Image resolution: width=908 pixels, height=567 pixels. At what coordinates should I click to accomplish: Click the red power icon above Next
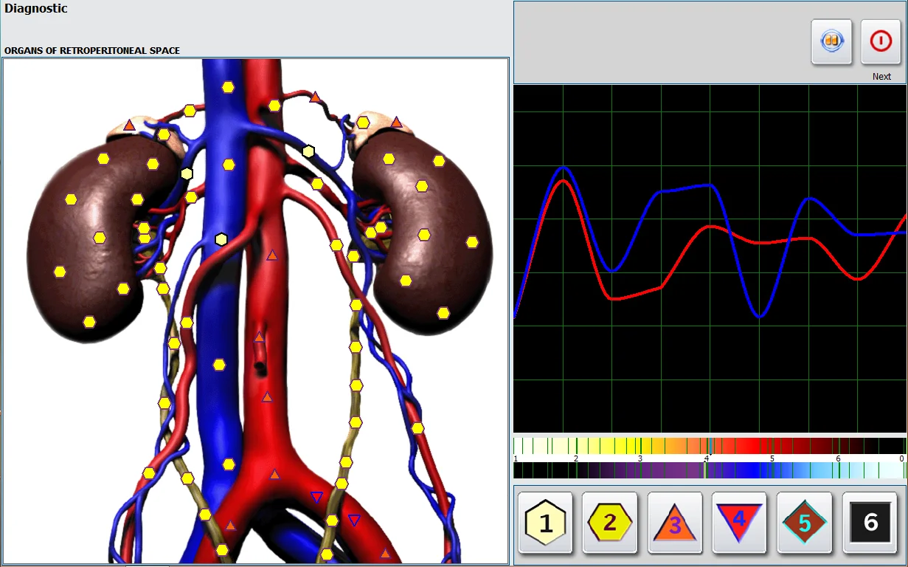point(881,41)
